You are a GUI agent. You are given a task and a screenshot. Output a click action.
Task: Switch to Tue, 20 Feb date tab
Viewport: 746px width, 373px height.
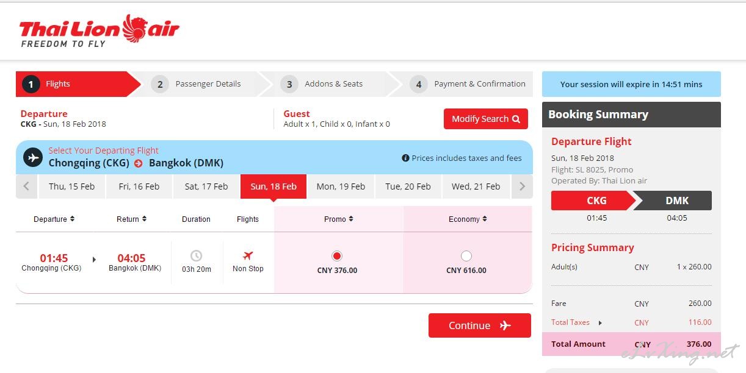[408, 187]
